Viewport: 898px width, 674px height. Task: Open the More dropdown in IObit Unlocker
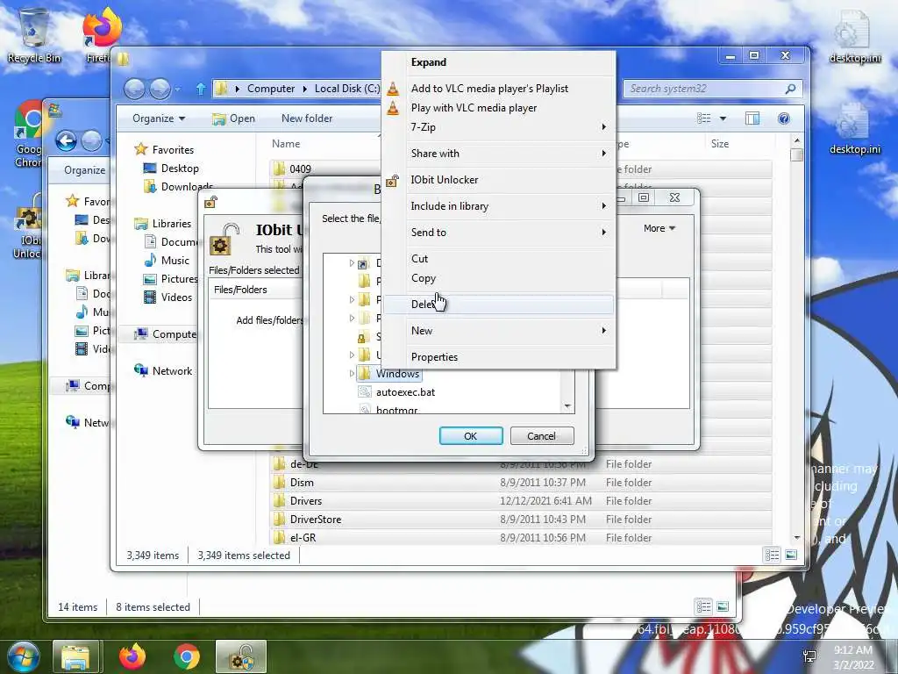(x=659, y=228)
